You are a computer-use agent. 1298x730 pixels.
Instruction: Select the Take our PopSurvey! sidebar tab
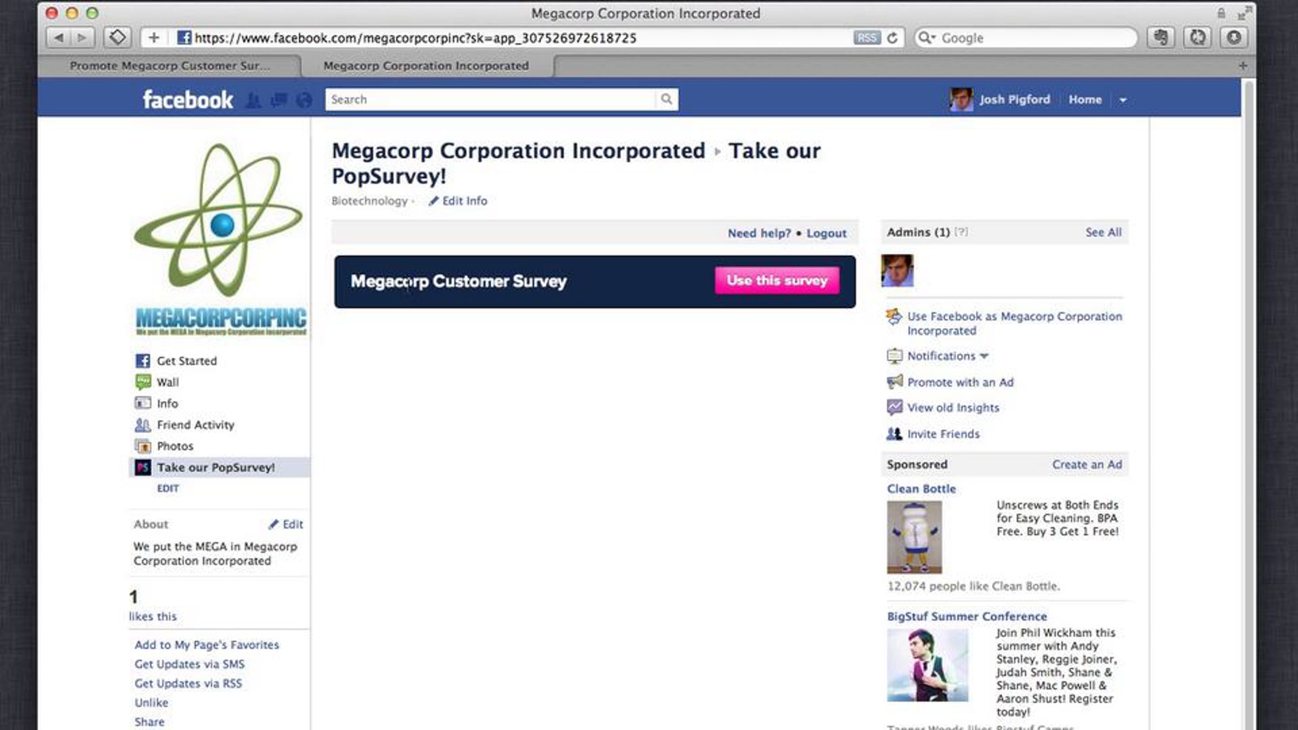pyautogui.click(x=215, y=467)
